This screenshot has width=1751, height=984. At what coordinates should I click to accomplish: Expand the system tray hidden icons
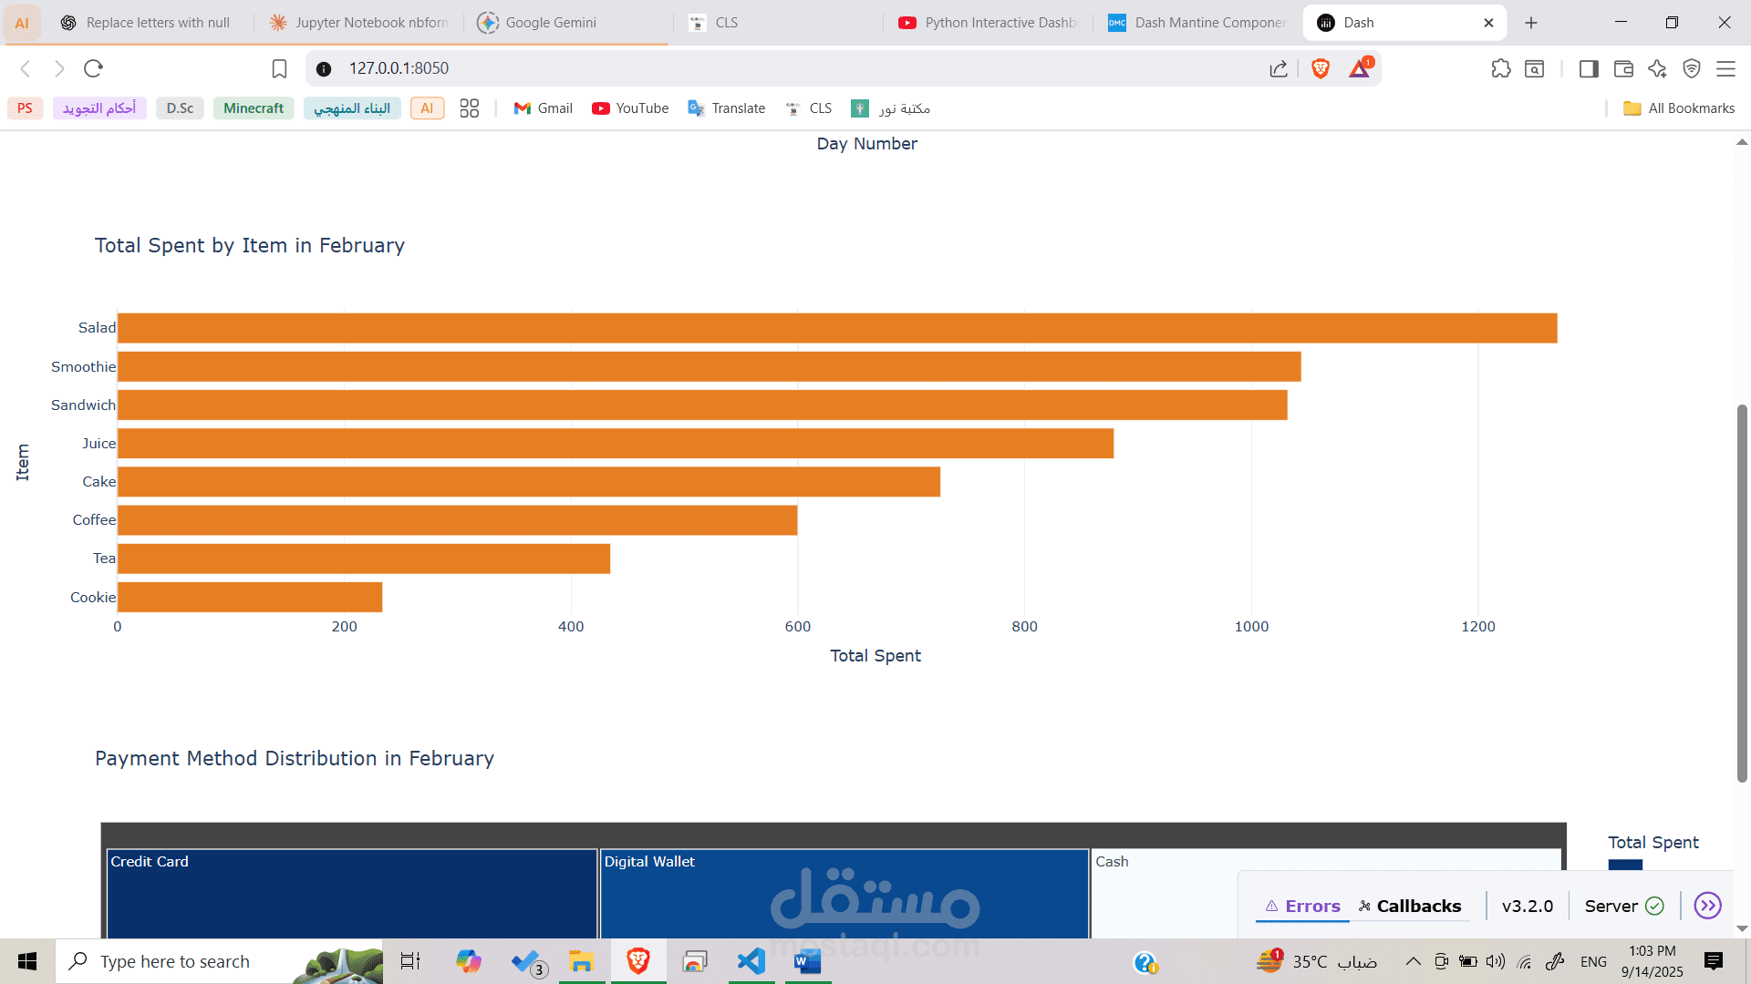pyautogui.click(x=1413, y=961)
